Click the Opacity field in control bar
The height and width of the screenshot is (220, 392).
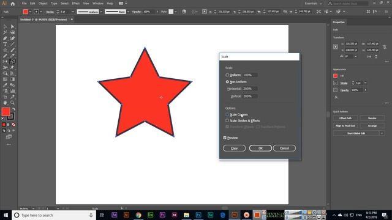tap(149, 12)
